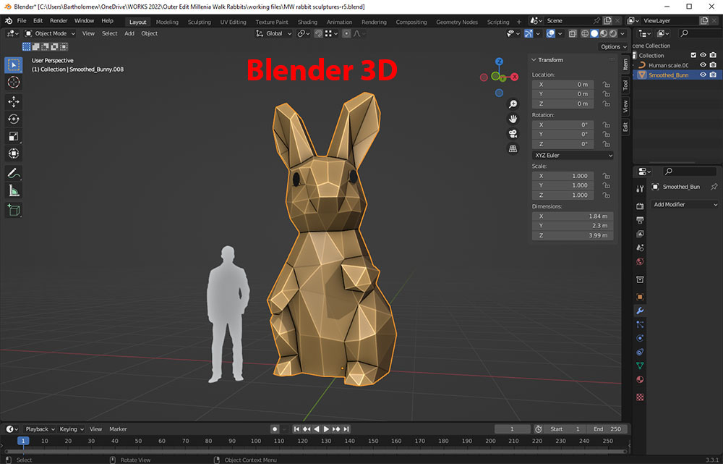Toggle render camera for Smoothed_Bunn object

[713, 75]
